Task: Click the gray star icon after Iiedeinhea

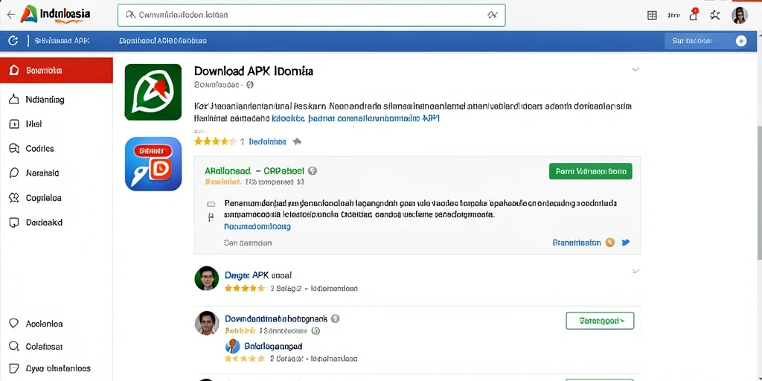Action: click(x=297, y=141)
